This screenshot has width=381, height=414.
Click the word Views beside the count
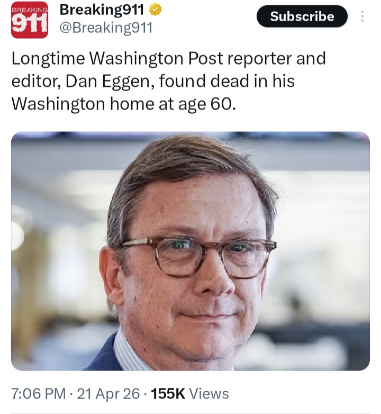(209, 393)
